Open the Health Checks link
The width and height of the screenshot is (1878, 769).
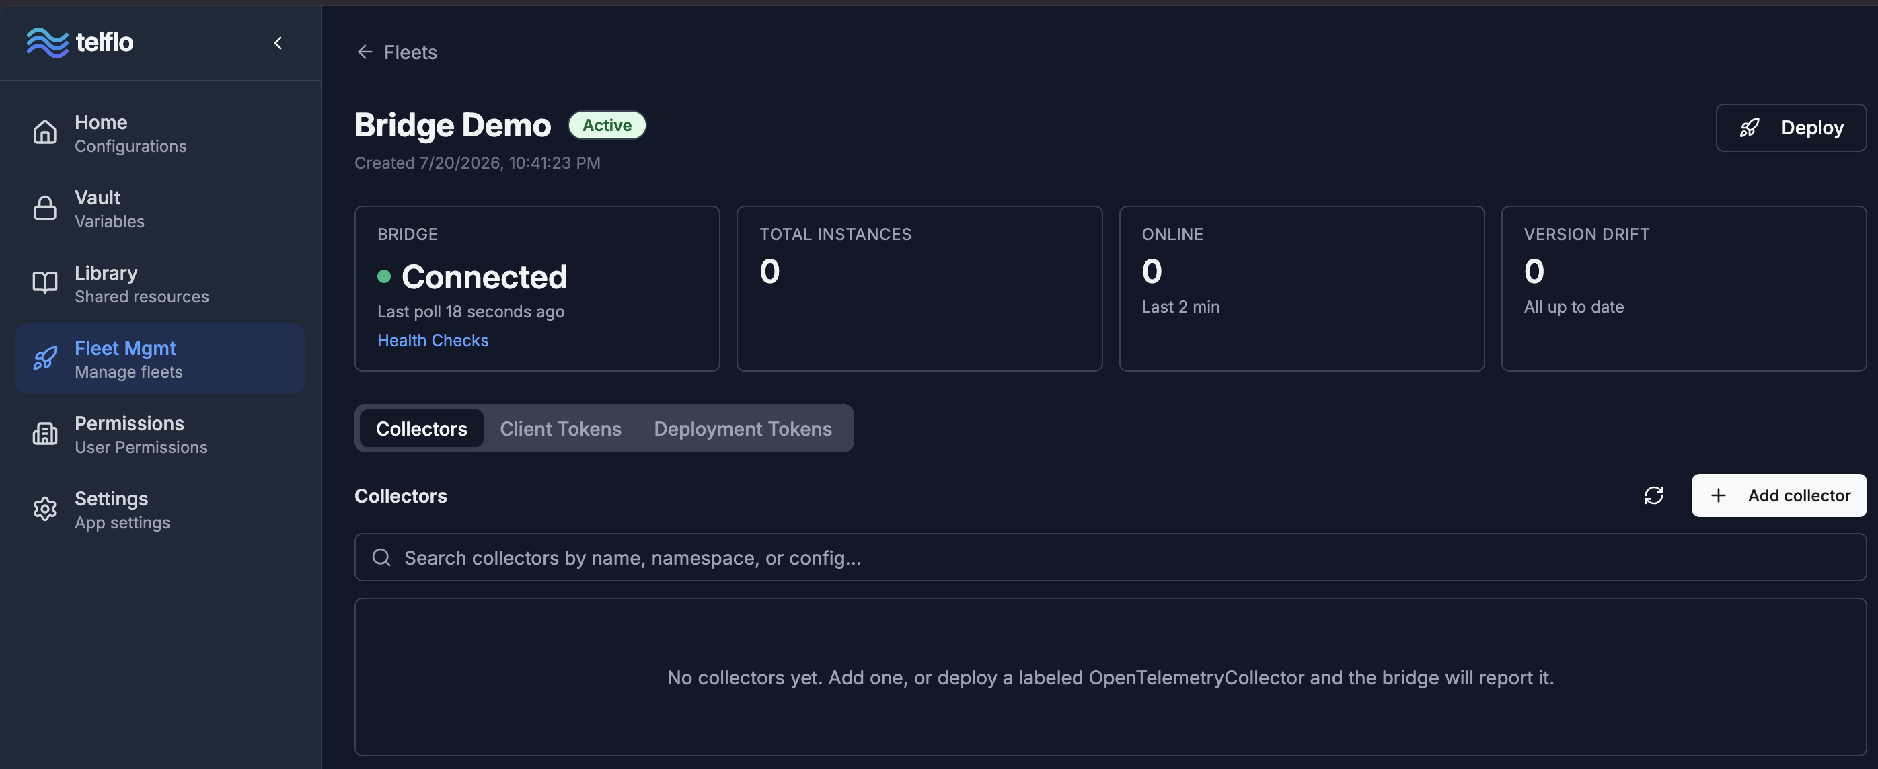coord(433,340)
